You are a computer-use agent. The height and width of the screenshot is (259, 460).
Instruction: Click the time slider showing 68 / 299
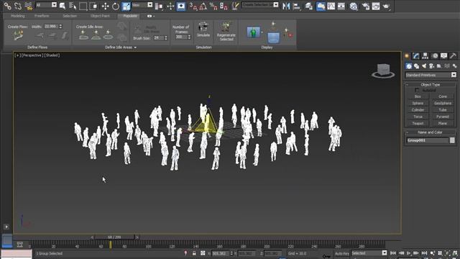pyautogui.click(x=114, y=237)
